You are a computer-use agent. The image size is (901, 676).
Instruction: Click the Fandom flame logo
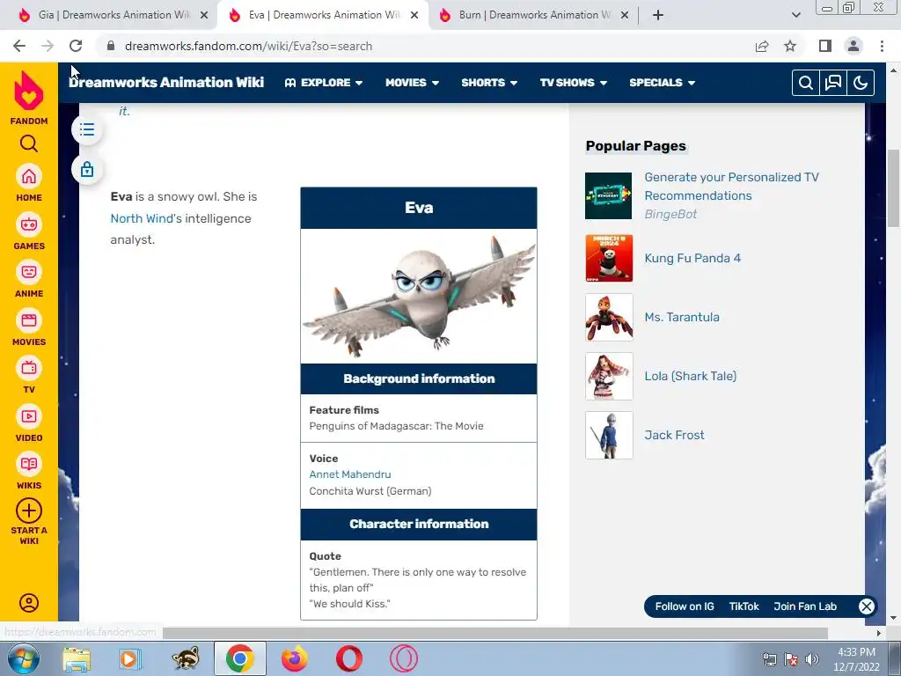click(x=29, y=91)
